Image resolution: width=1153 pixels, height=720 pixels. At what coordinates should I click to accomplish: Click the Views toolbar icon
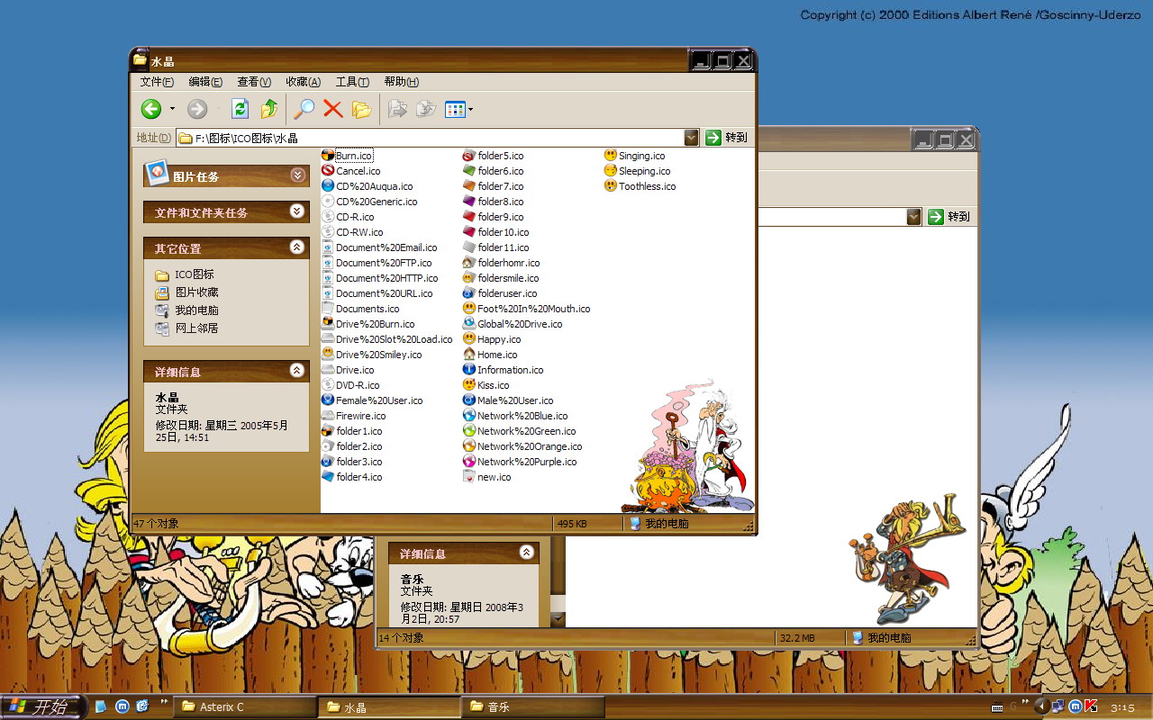point(455,110)
